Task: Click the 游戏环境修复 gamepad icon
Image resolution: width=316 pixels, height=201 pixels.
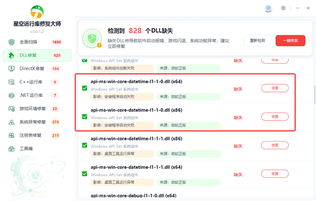Action: (x=12, y=109)
